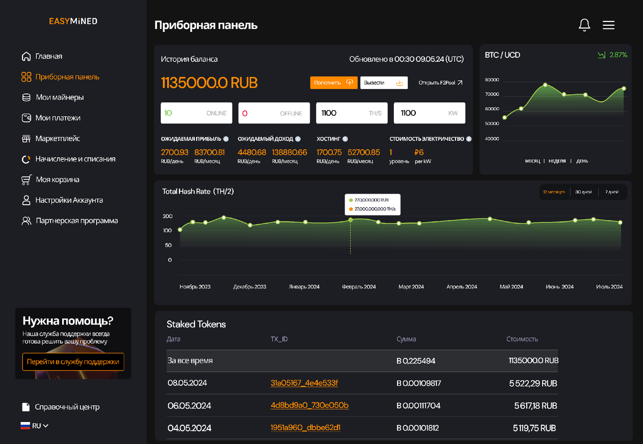This screenshot has width=643, height=444.
Task: Click the 1135000.0 RUB balance amount
Action: tap(209, 83)
